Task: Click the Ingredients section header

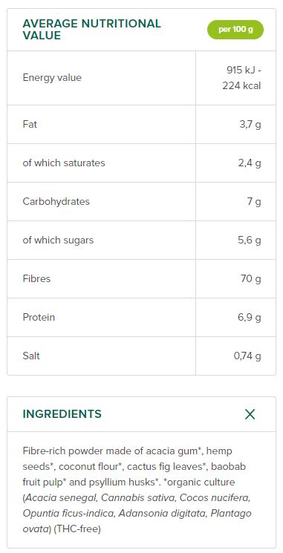Action: [62, 414]
